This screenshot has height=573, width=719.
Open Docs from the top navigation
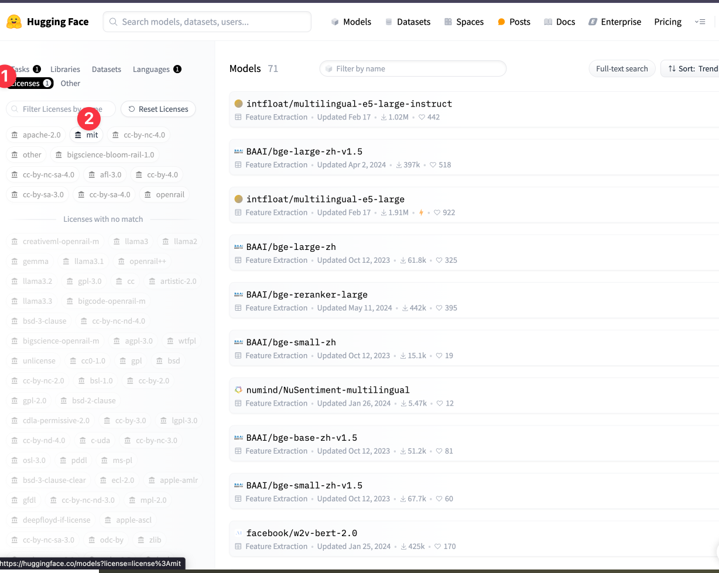(559, 22)
